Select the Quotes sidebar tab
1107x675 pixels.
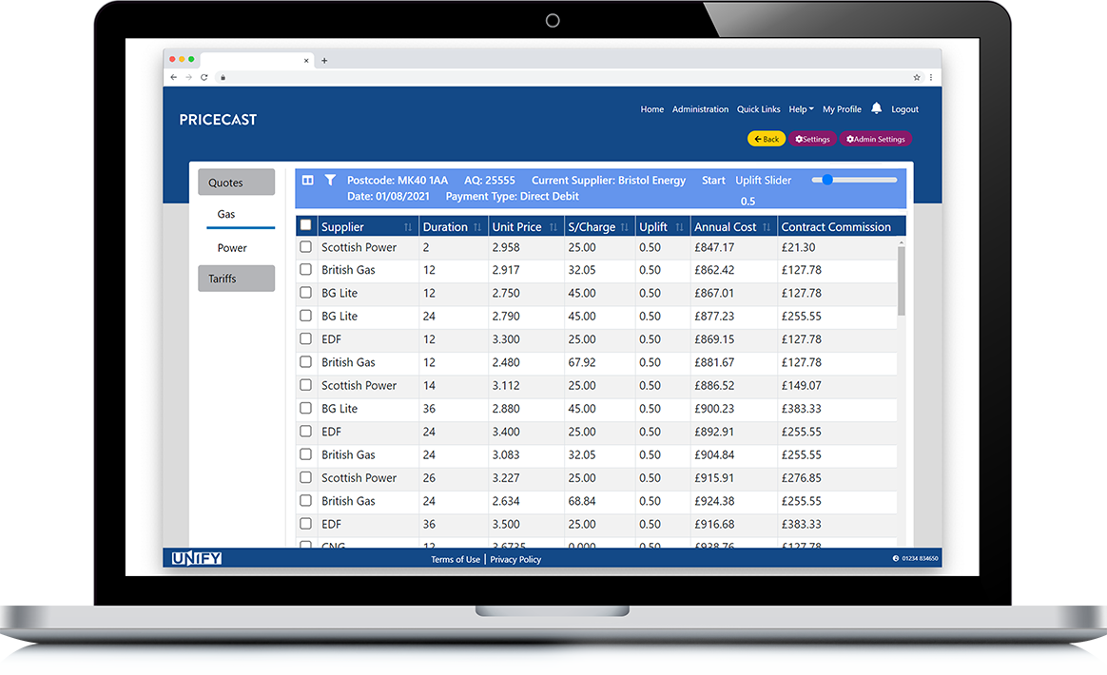(x=237, y=183)
